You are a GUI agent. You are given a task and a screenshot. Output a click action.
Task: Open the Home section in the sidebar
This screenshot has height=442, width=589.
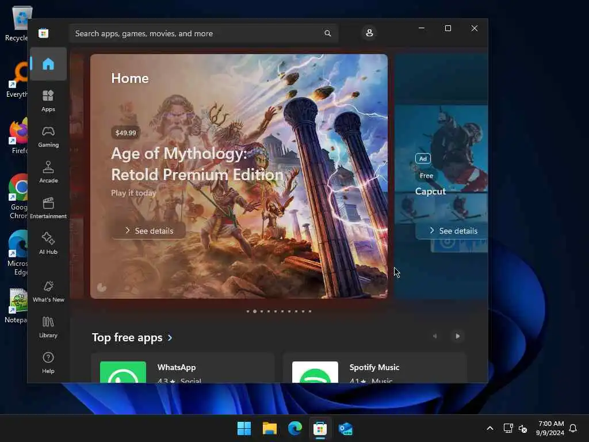point(48,64)
